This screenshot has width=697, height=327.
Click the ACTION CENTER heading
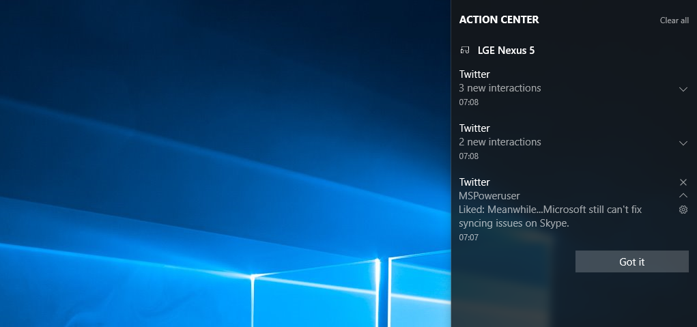point(499,20)
